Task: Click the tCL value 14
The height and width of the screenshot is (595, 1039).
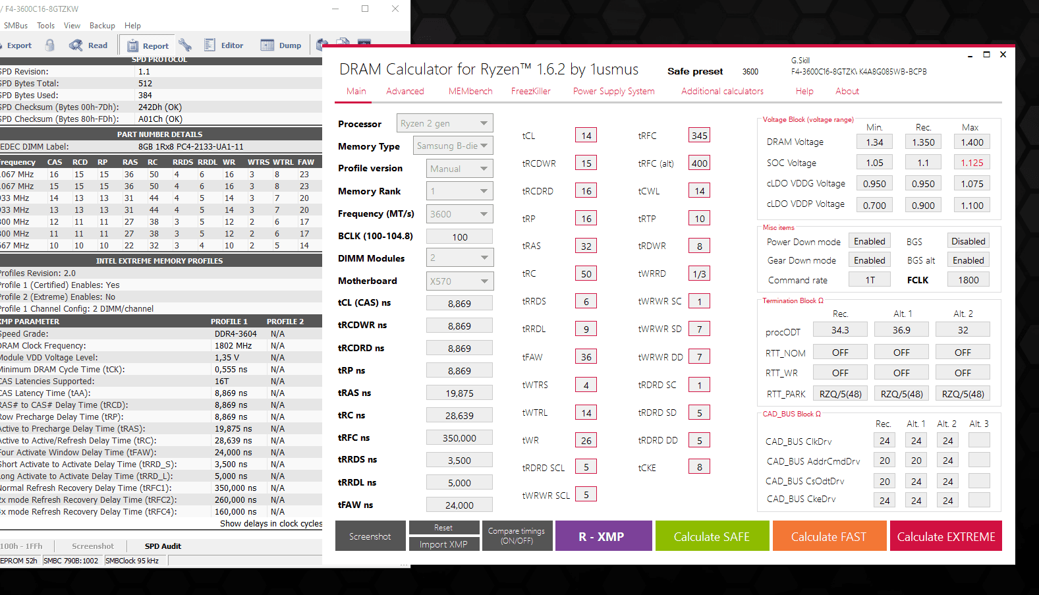Action: click(586, 136)
